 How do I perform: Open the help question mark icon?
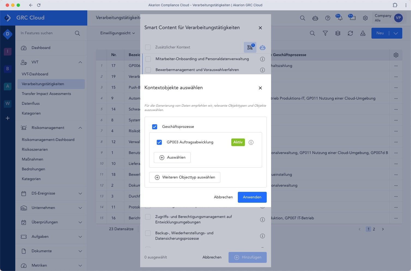(328, 18)
